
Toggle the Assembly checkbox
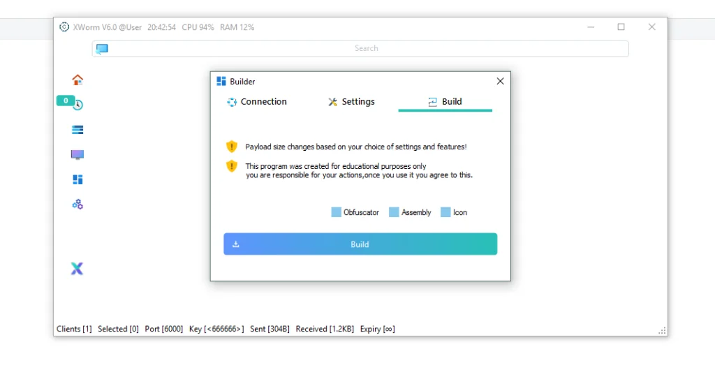[x=394, y=212]
